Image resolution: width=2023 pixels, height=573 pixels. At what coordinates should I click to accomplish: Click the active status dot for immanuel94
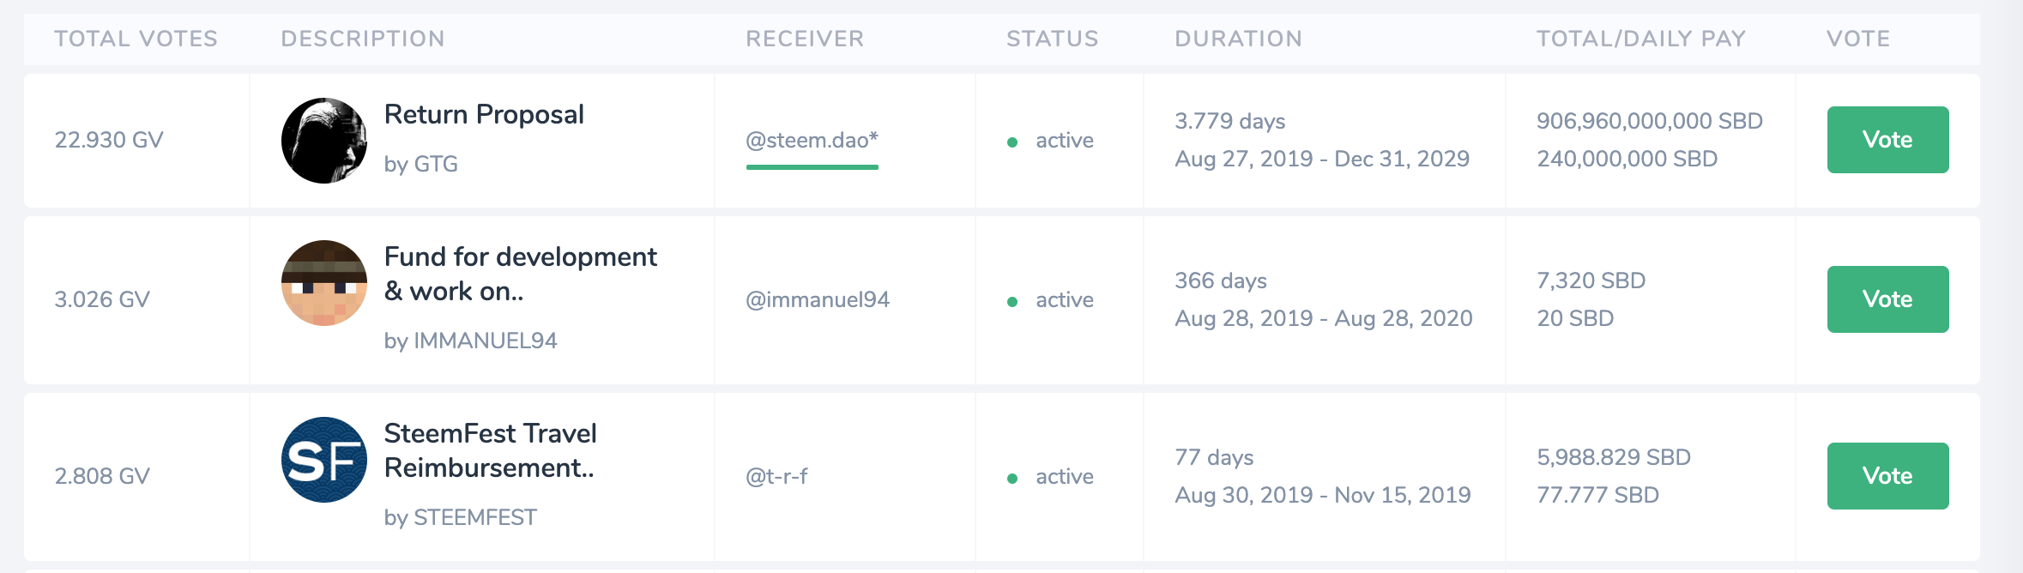[1012, 302]
